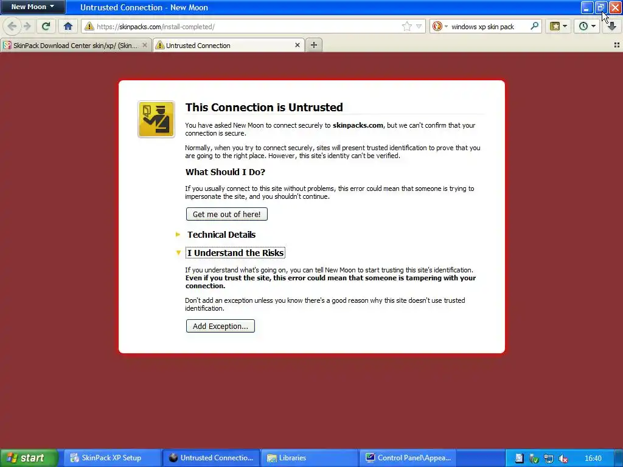The width and height of the screenshot is (623, 467).
Task: Open a new tab with the plus button
Action: click(x=314, y=45)
